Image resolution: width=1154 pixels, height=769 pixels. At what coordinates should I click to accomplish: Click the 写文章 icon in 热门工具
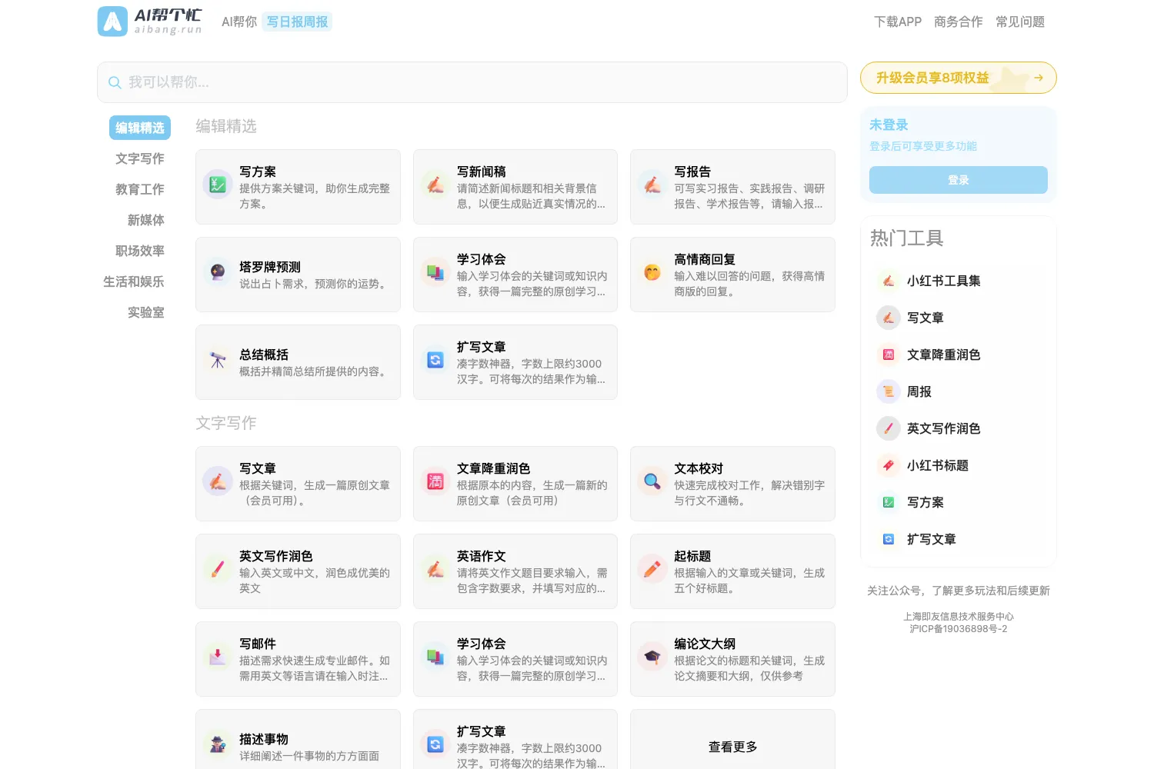pyautogui.click(x=889, y=318)
